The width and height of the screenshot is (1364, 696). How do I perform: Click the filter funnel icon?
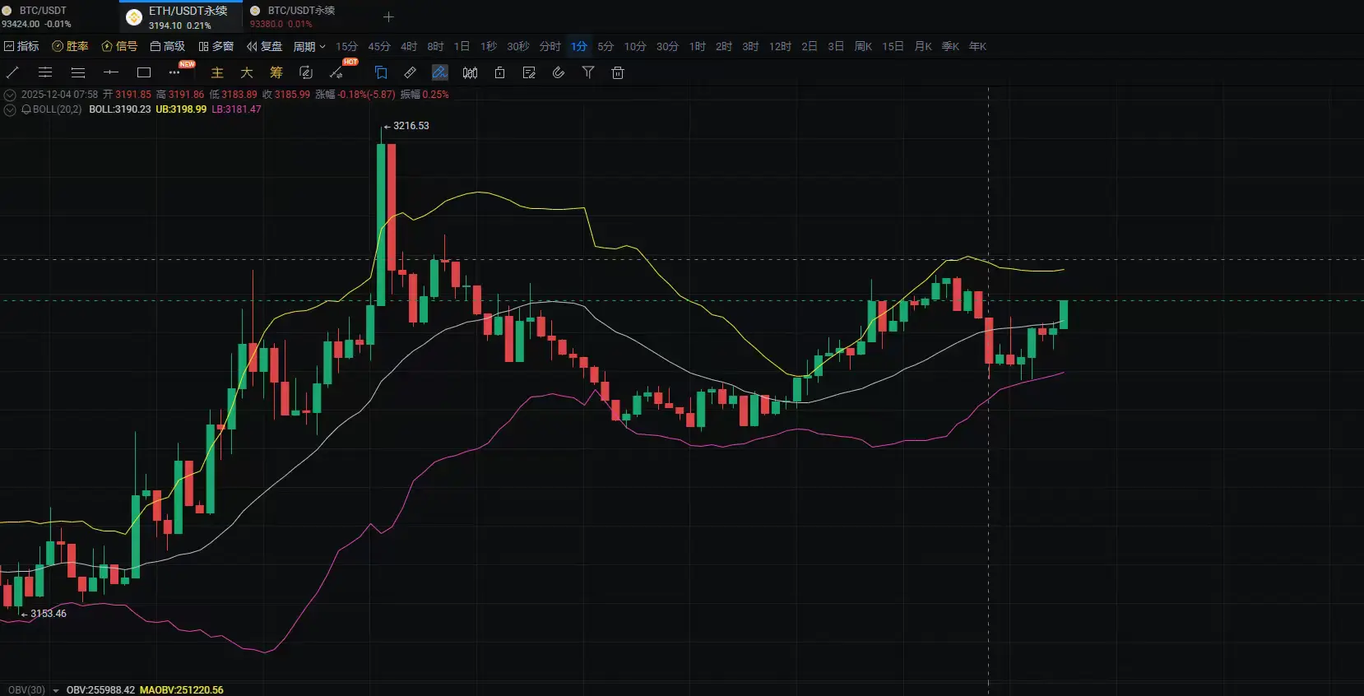(588, 72)
